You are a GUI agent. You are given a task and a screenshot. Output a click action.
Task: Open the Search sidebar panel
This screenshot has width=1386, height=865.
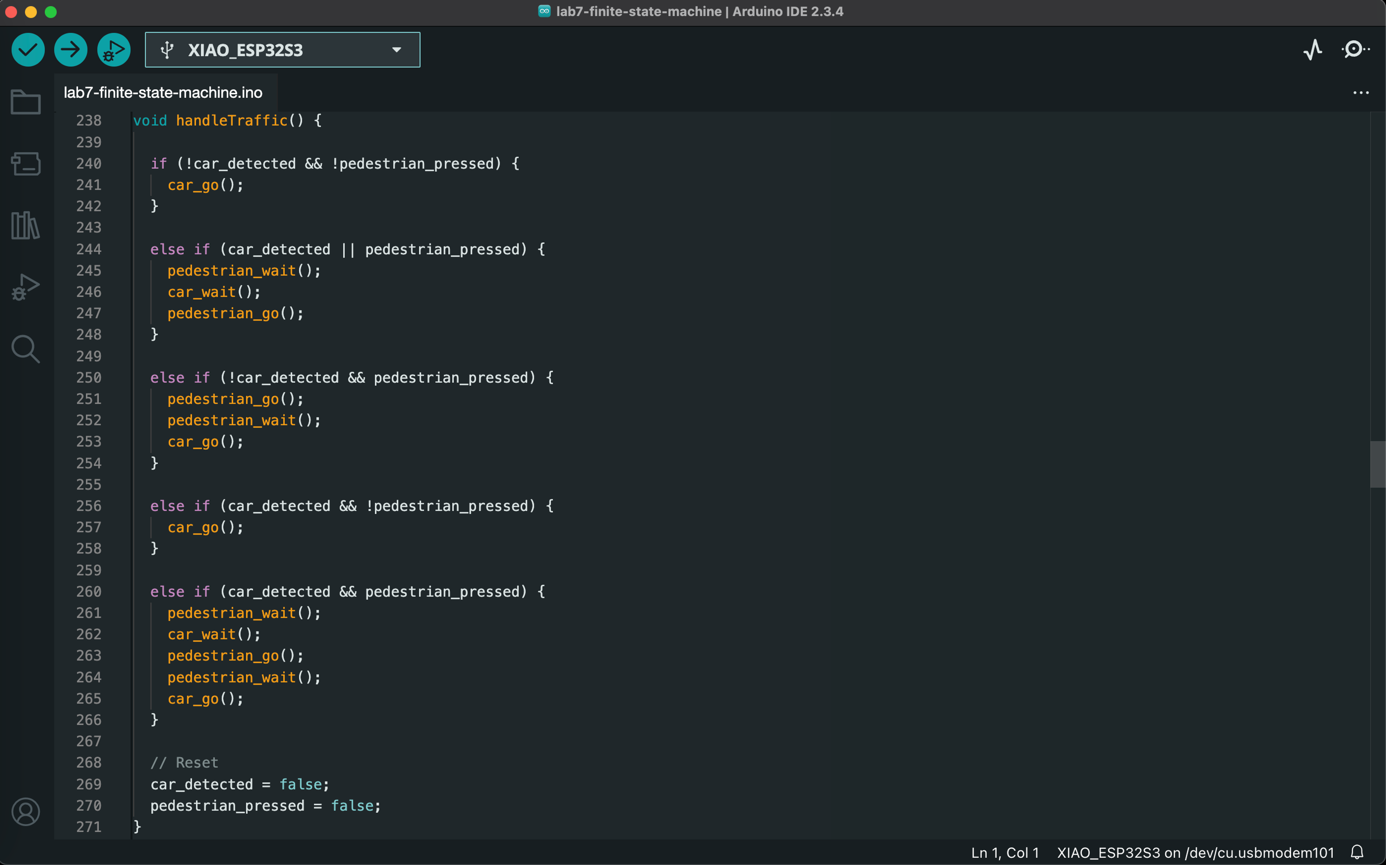pyautogui.click(x=26, y=348)
